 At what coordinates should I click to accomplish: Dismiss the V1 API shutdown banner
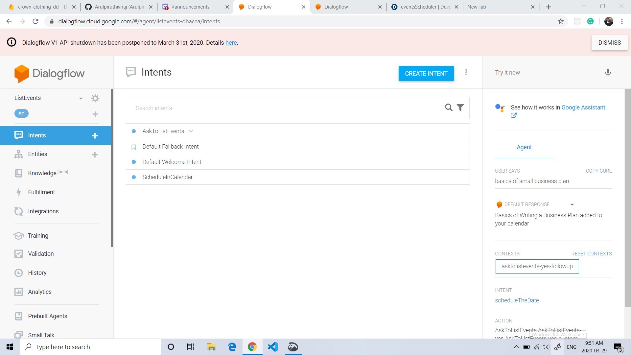coord(609,43)
